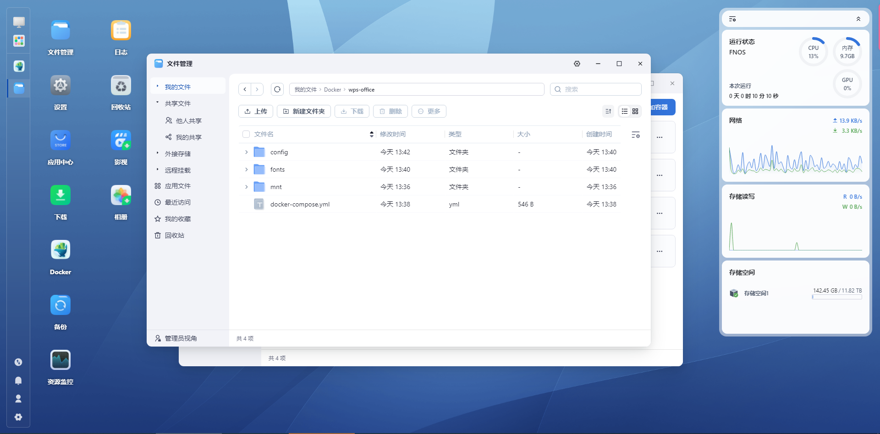Go forward with the right arrow button

tap(257, 89)
